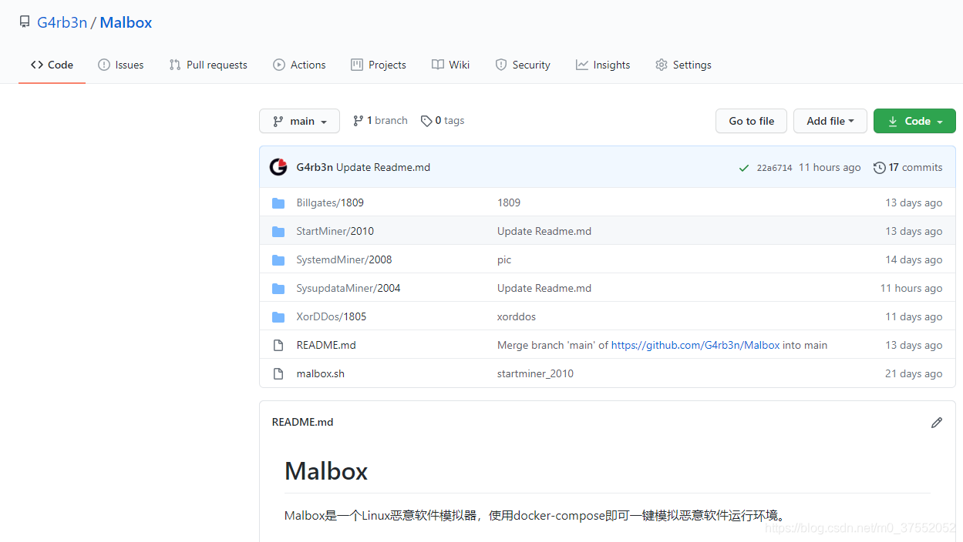Open the Malbox repository name link
963x542 pixels.
tap(126, 22)
